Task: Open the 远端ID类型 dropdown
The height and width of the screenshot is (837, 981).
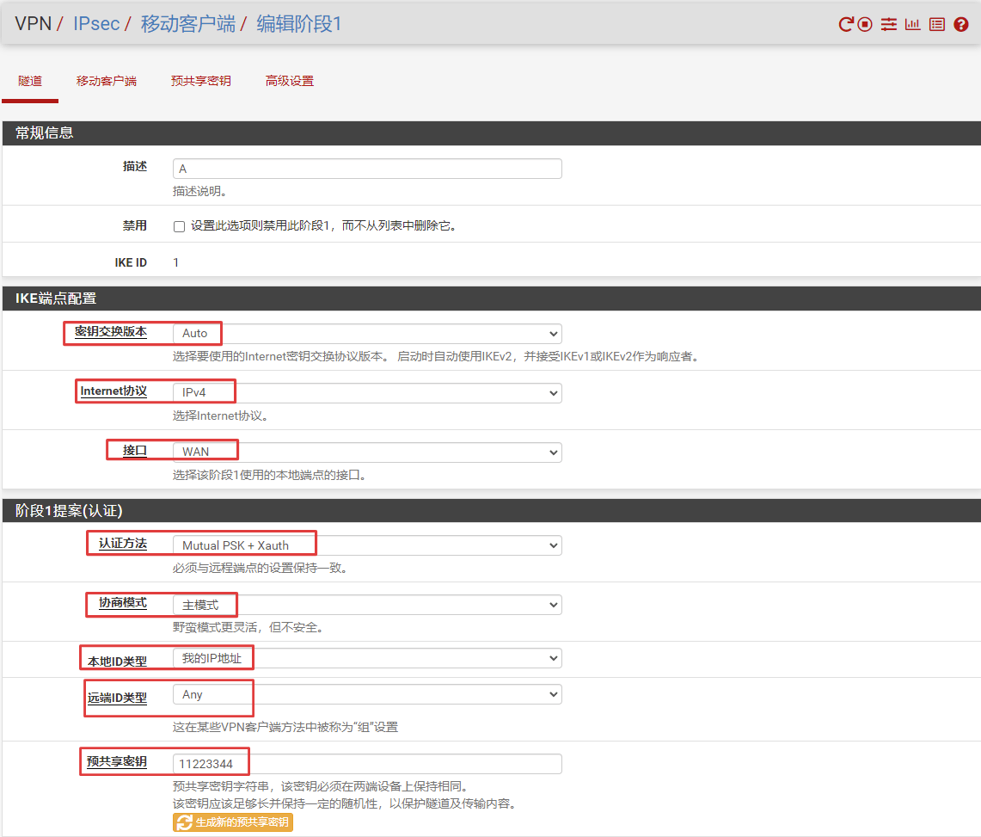Action: tap(367, 694)
